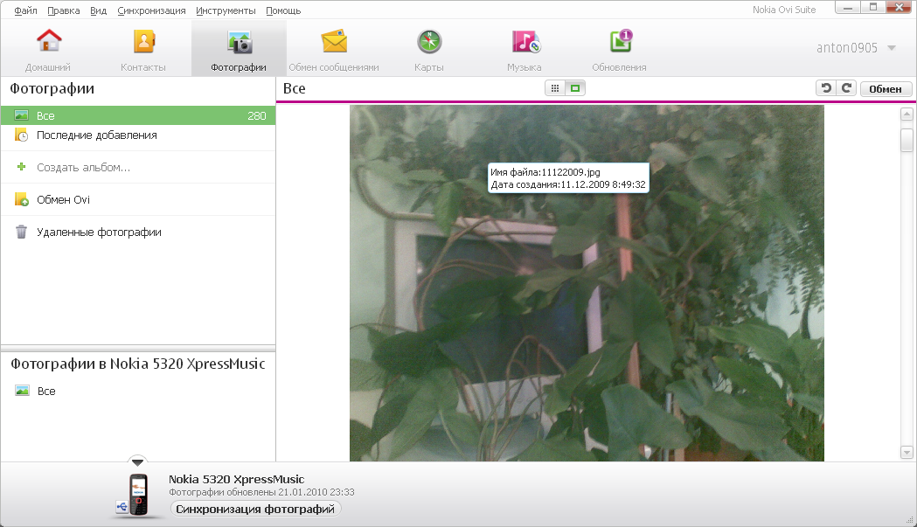The width and height of the screenshot is (917, 527).
Task: Click the Обмен share button
Action: pos(886,89)
